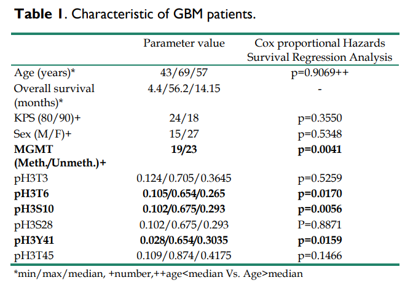Click the survival value 4.4/56.2/14.15
The image size is (413, 288).
(184, 88)
